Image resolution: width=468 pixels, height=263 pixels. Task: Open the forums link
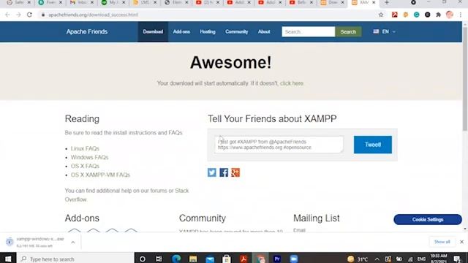pyautogui.click(x=159, y=191)
